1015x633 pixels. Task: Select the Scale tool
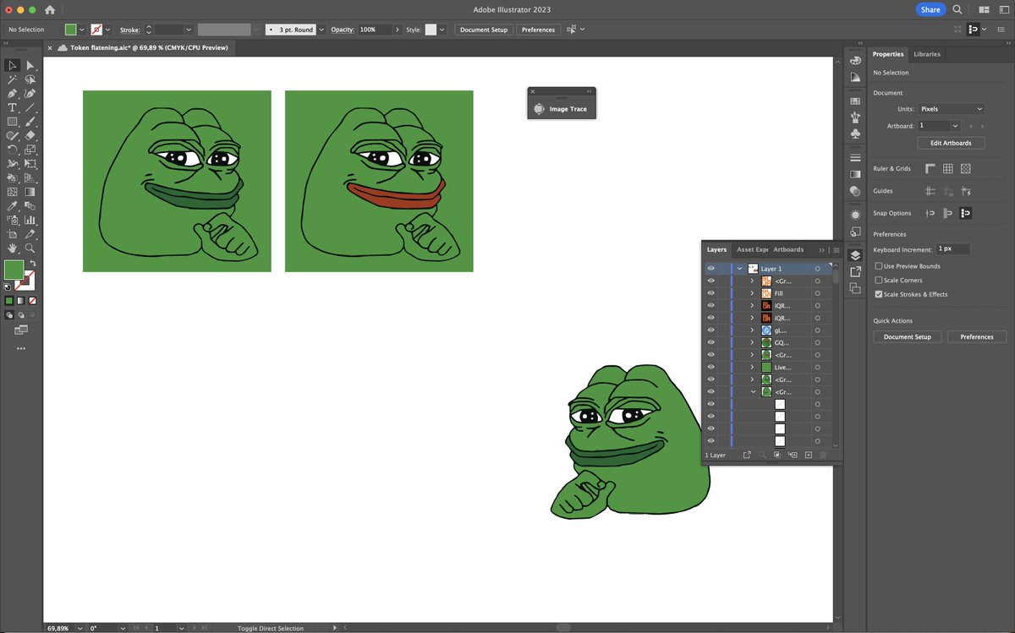[30, 150]
